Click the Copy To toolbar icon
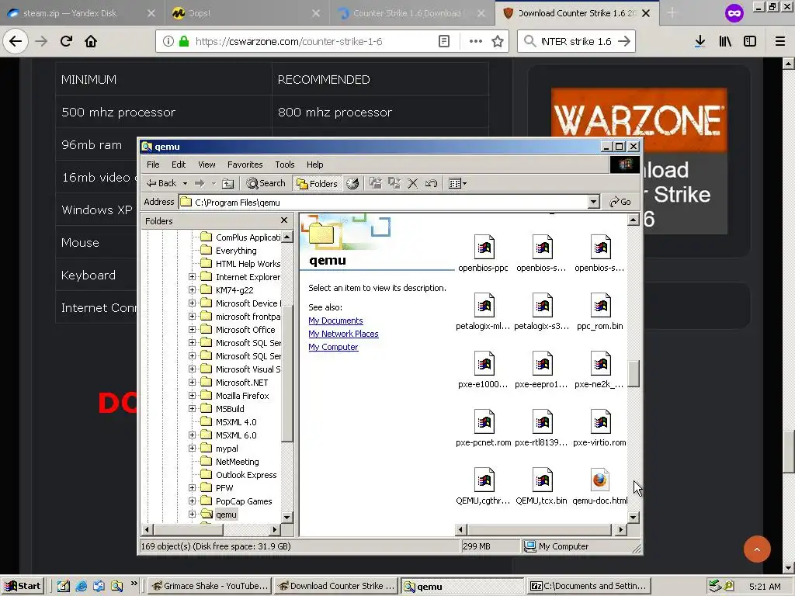The height and width of the screenshot is (596, 795). tap(394, 183)
